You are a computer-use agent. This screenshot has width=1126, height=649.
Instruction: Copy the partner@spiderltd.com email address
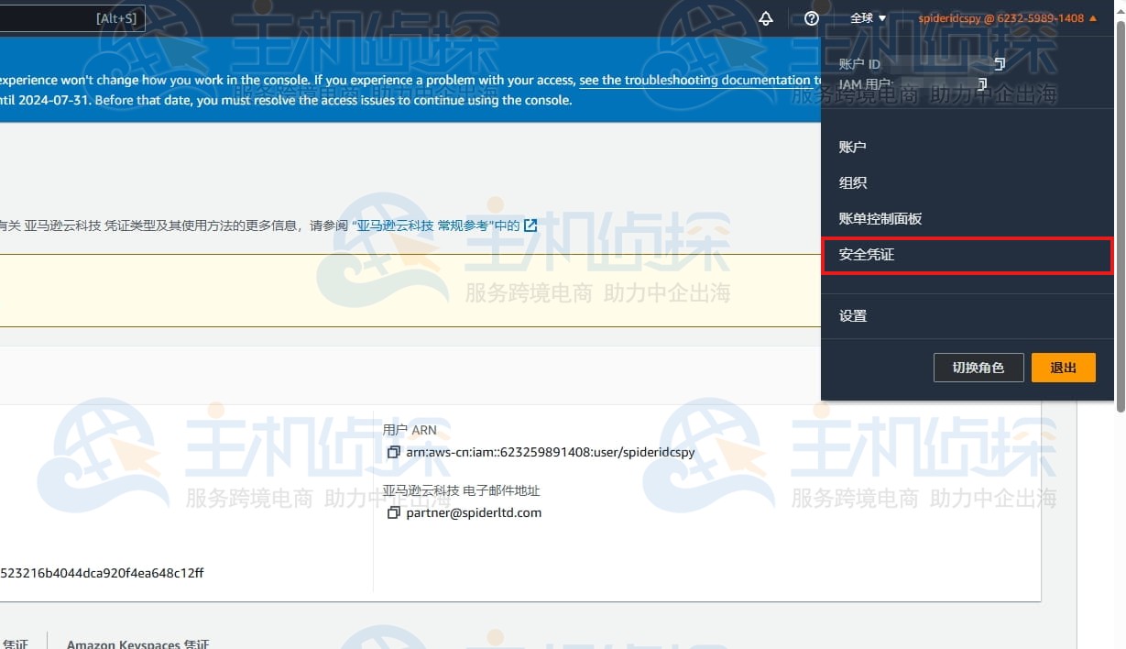click(395, 512)
